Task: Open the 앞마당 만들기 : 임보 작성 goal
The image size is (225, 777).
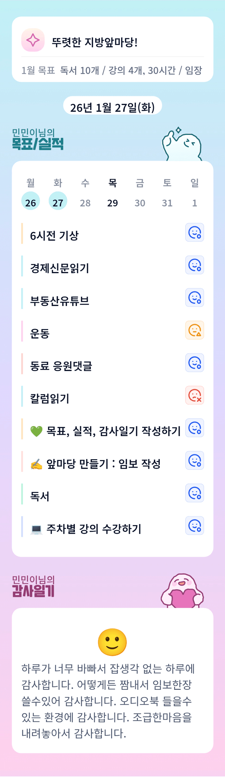Action: click(x=103, y=464)
